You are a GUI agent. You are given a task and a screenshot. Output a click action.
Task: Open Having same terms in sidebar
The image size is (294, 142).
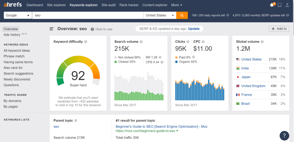[x=18, y=62]
